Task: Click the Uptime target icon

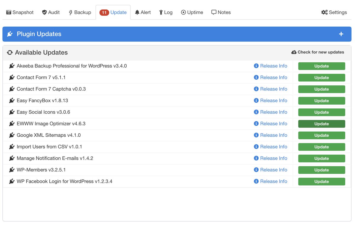Action: tap(183, 12)
